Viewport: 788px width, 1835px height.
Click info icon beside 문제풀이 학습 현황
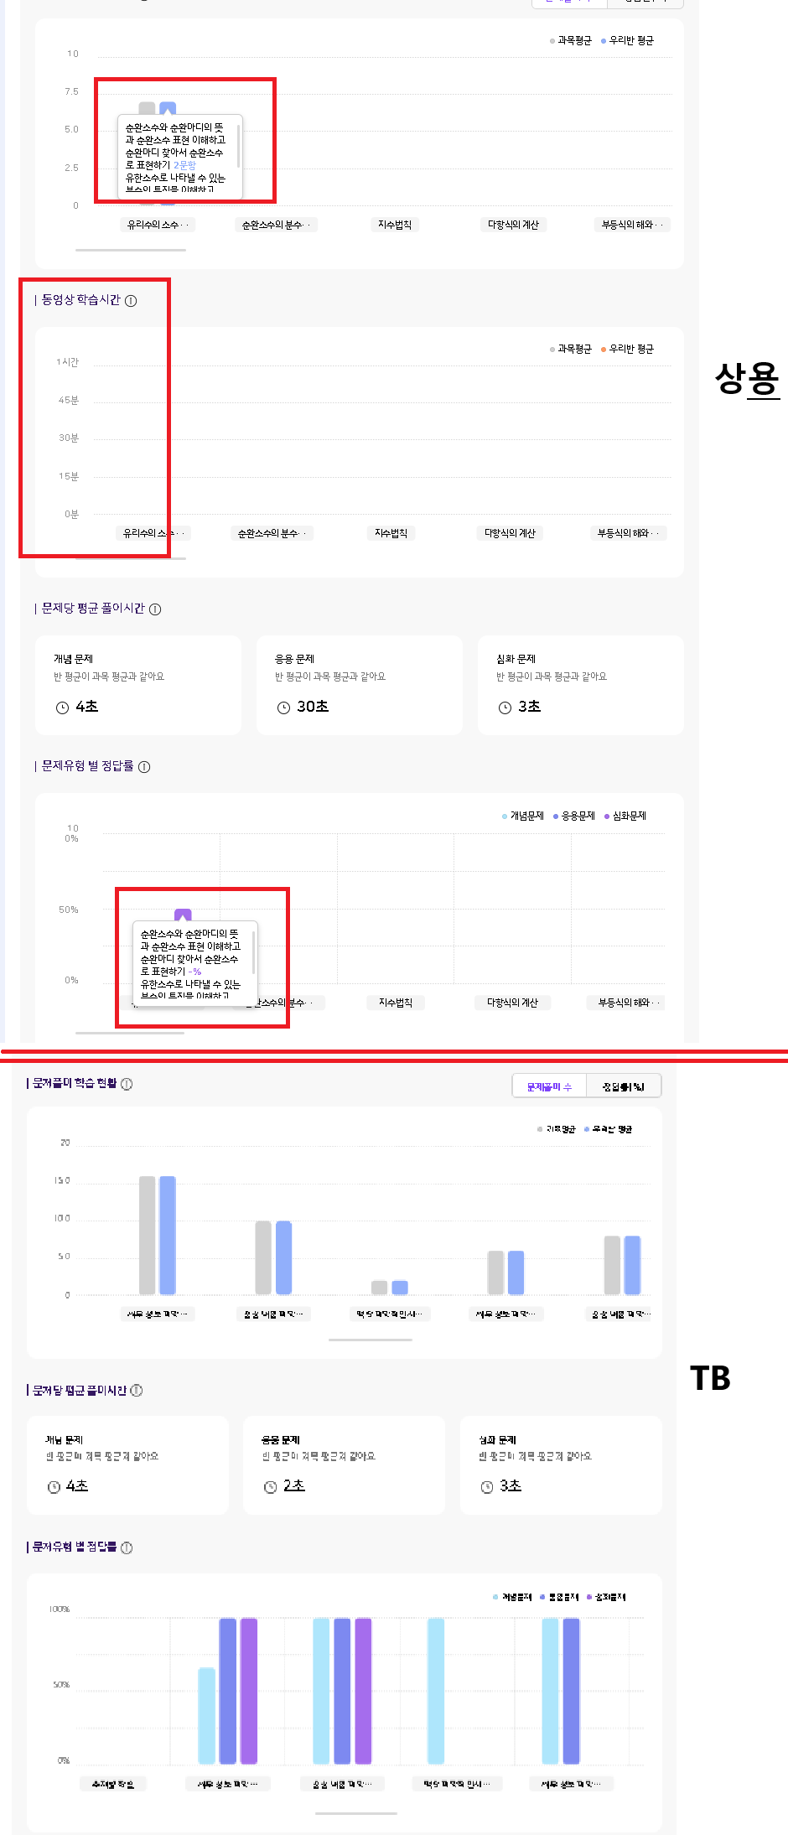point(127,1084)
